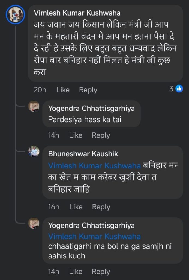Image resolution: width=189 pixels, height=280 pixels.
Task: Reply to the "chhaatigarhi ma bol" comment
Action: [101, 272]
